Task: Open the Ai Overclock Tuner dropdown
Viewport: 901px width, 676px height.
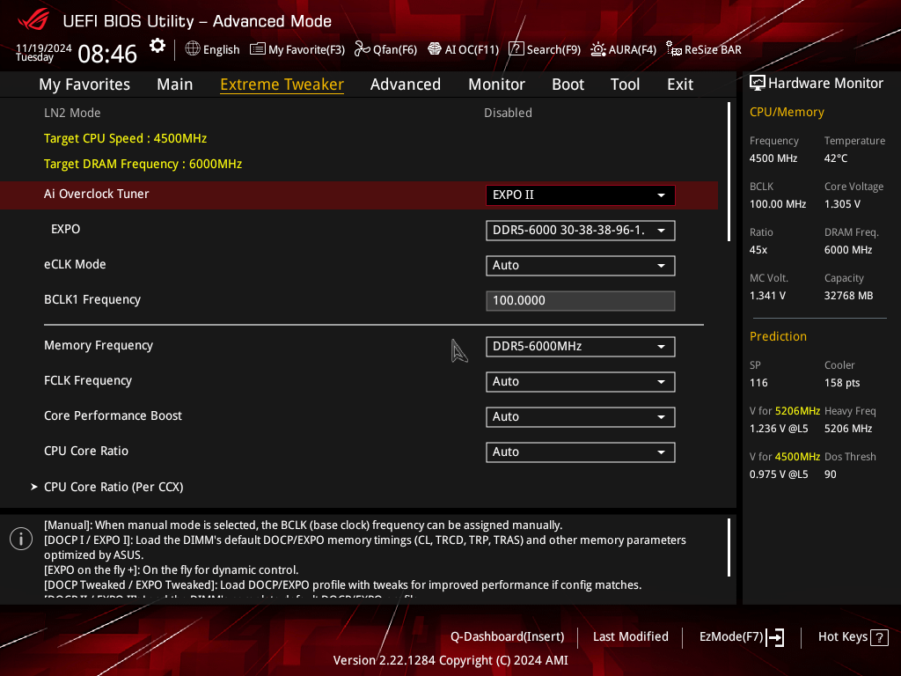Action: point(580,195)
